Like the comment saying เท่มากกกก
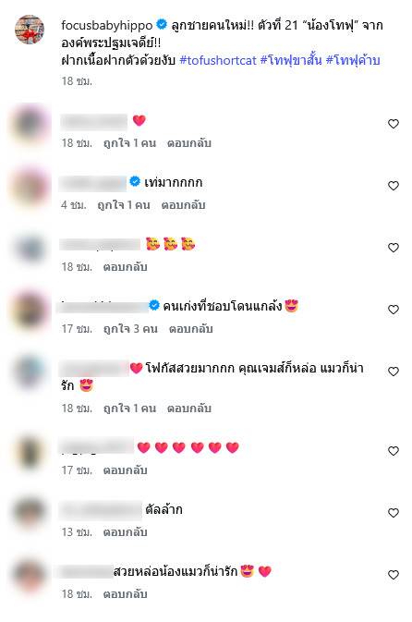 393,186
